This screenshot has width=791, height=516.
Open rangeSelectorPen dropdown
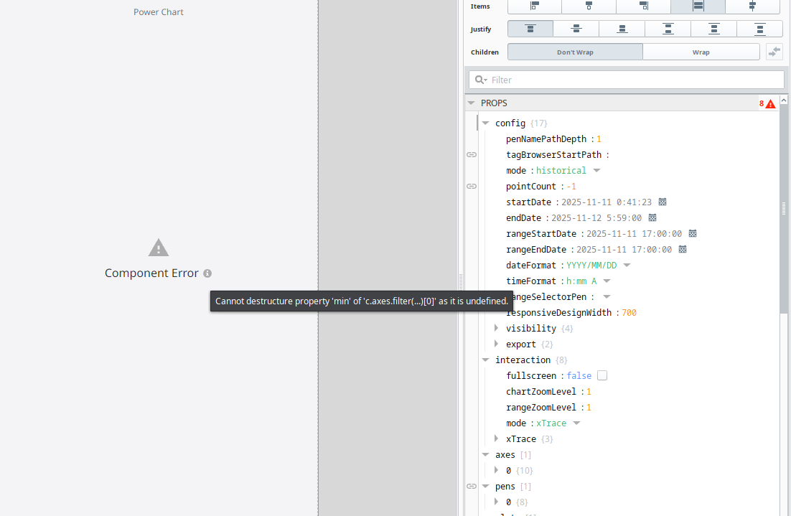pos(607,296)
